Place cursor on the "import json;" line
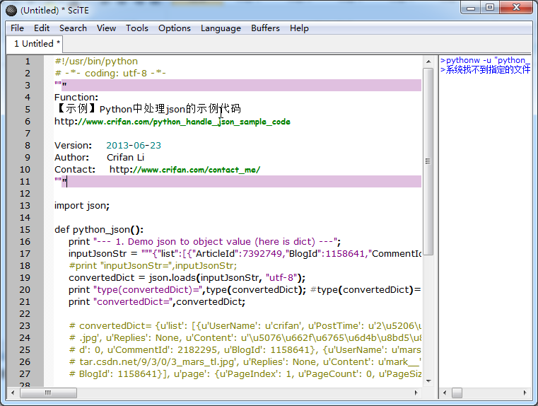Screen dimensions: 538x406 pos(82,206)
